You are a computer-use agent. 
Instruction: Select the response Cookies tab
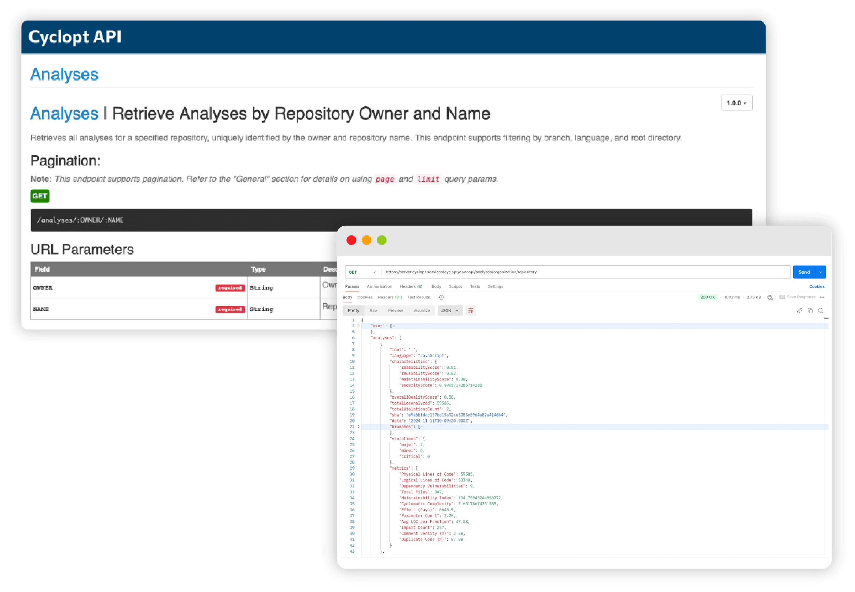click(x=365, y=298)
